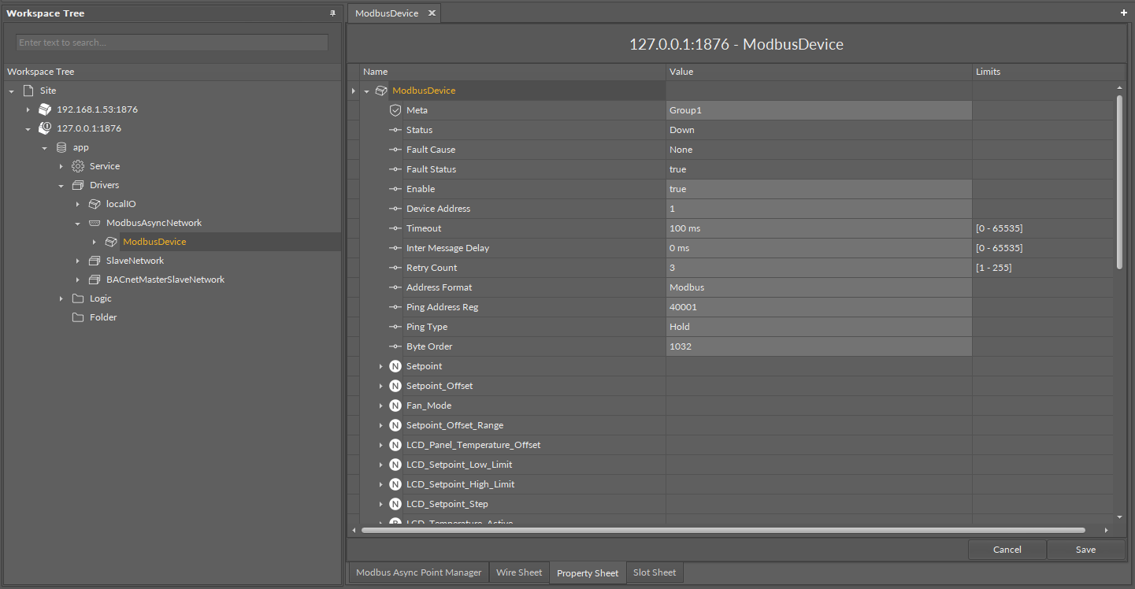Switch to the Wire Sheet tab
The height and width of the screenshot is (589, 1135).
(x=519, y=572)
